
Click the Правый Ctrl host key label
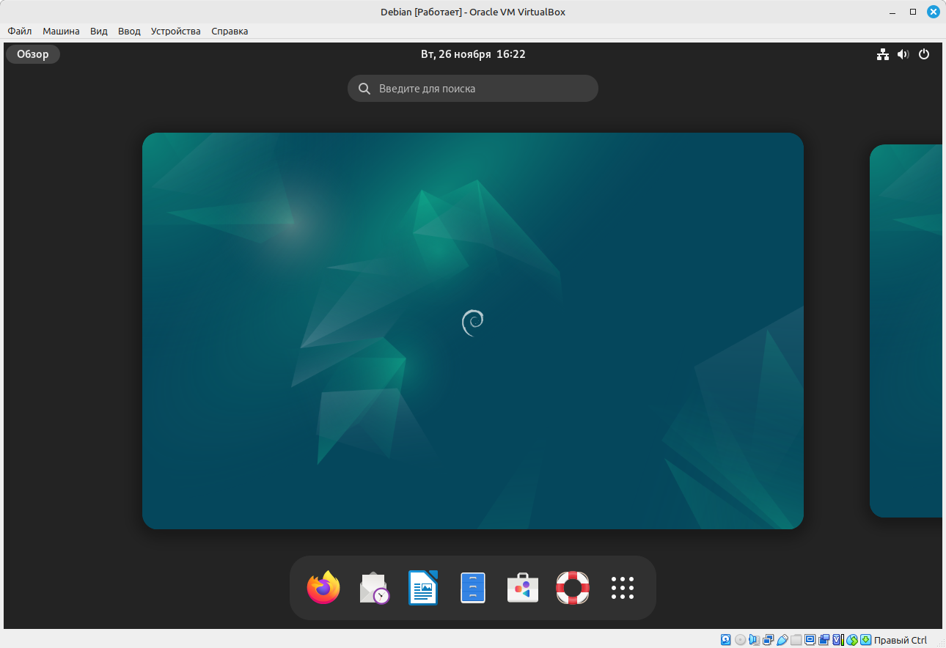coord(901,640)
